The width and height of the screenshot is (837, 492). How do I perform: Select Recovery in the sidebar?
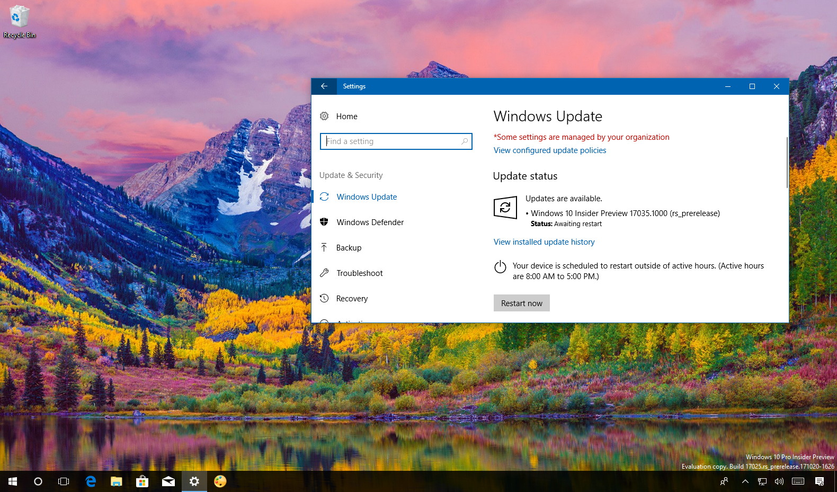click(352, 299)
